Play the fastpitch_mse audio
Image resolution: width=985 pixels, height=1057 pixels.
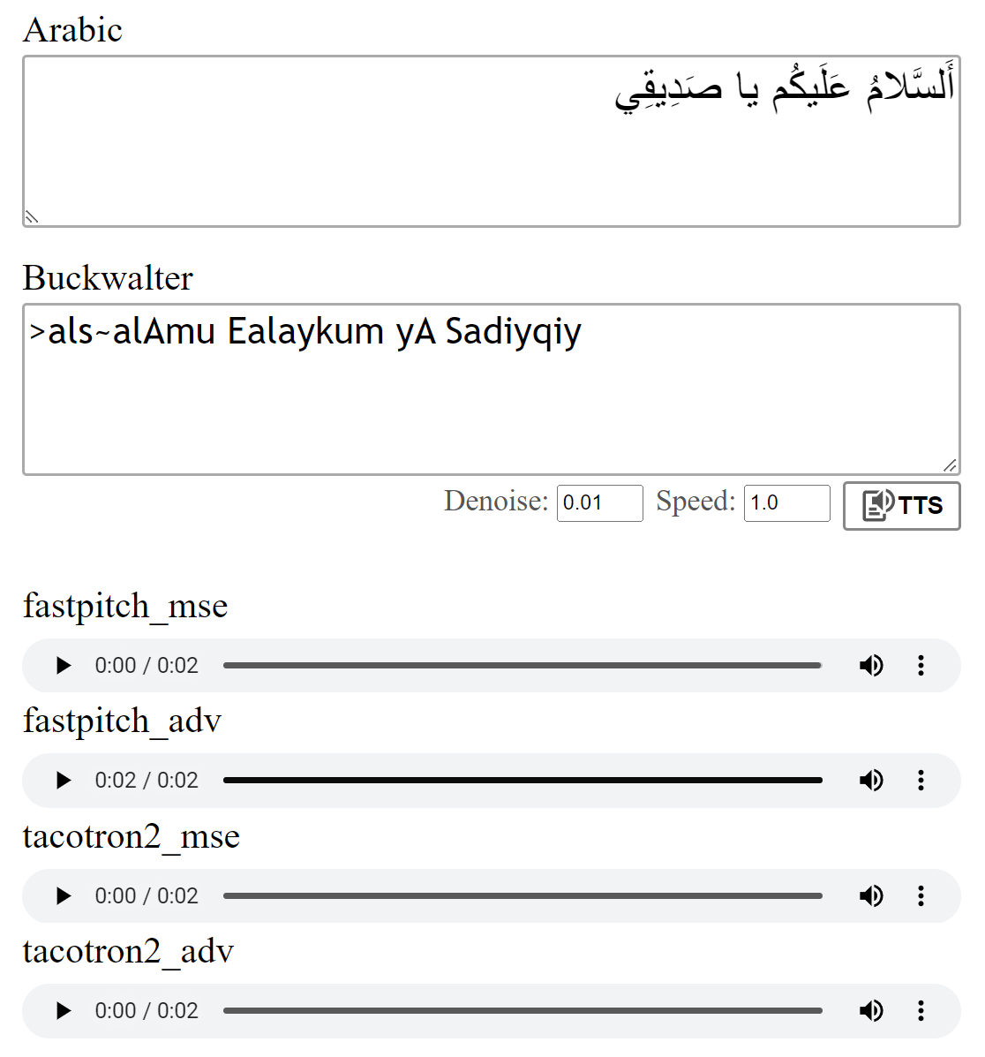point(64,666)
